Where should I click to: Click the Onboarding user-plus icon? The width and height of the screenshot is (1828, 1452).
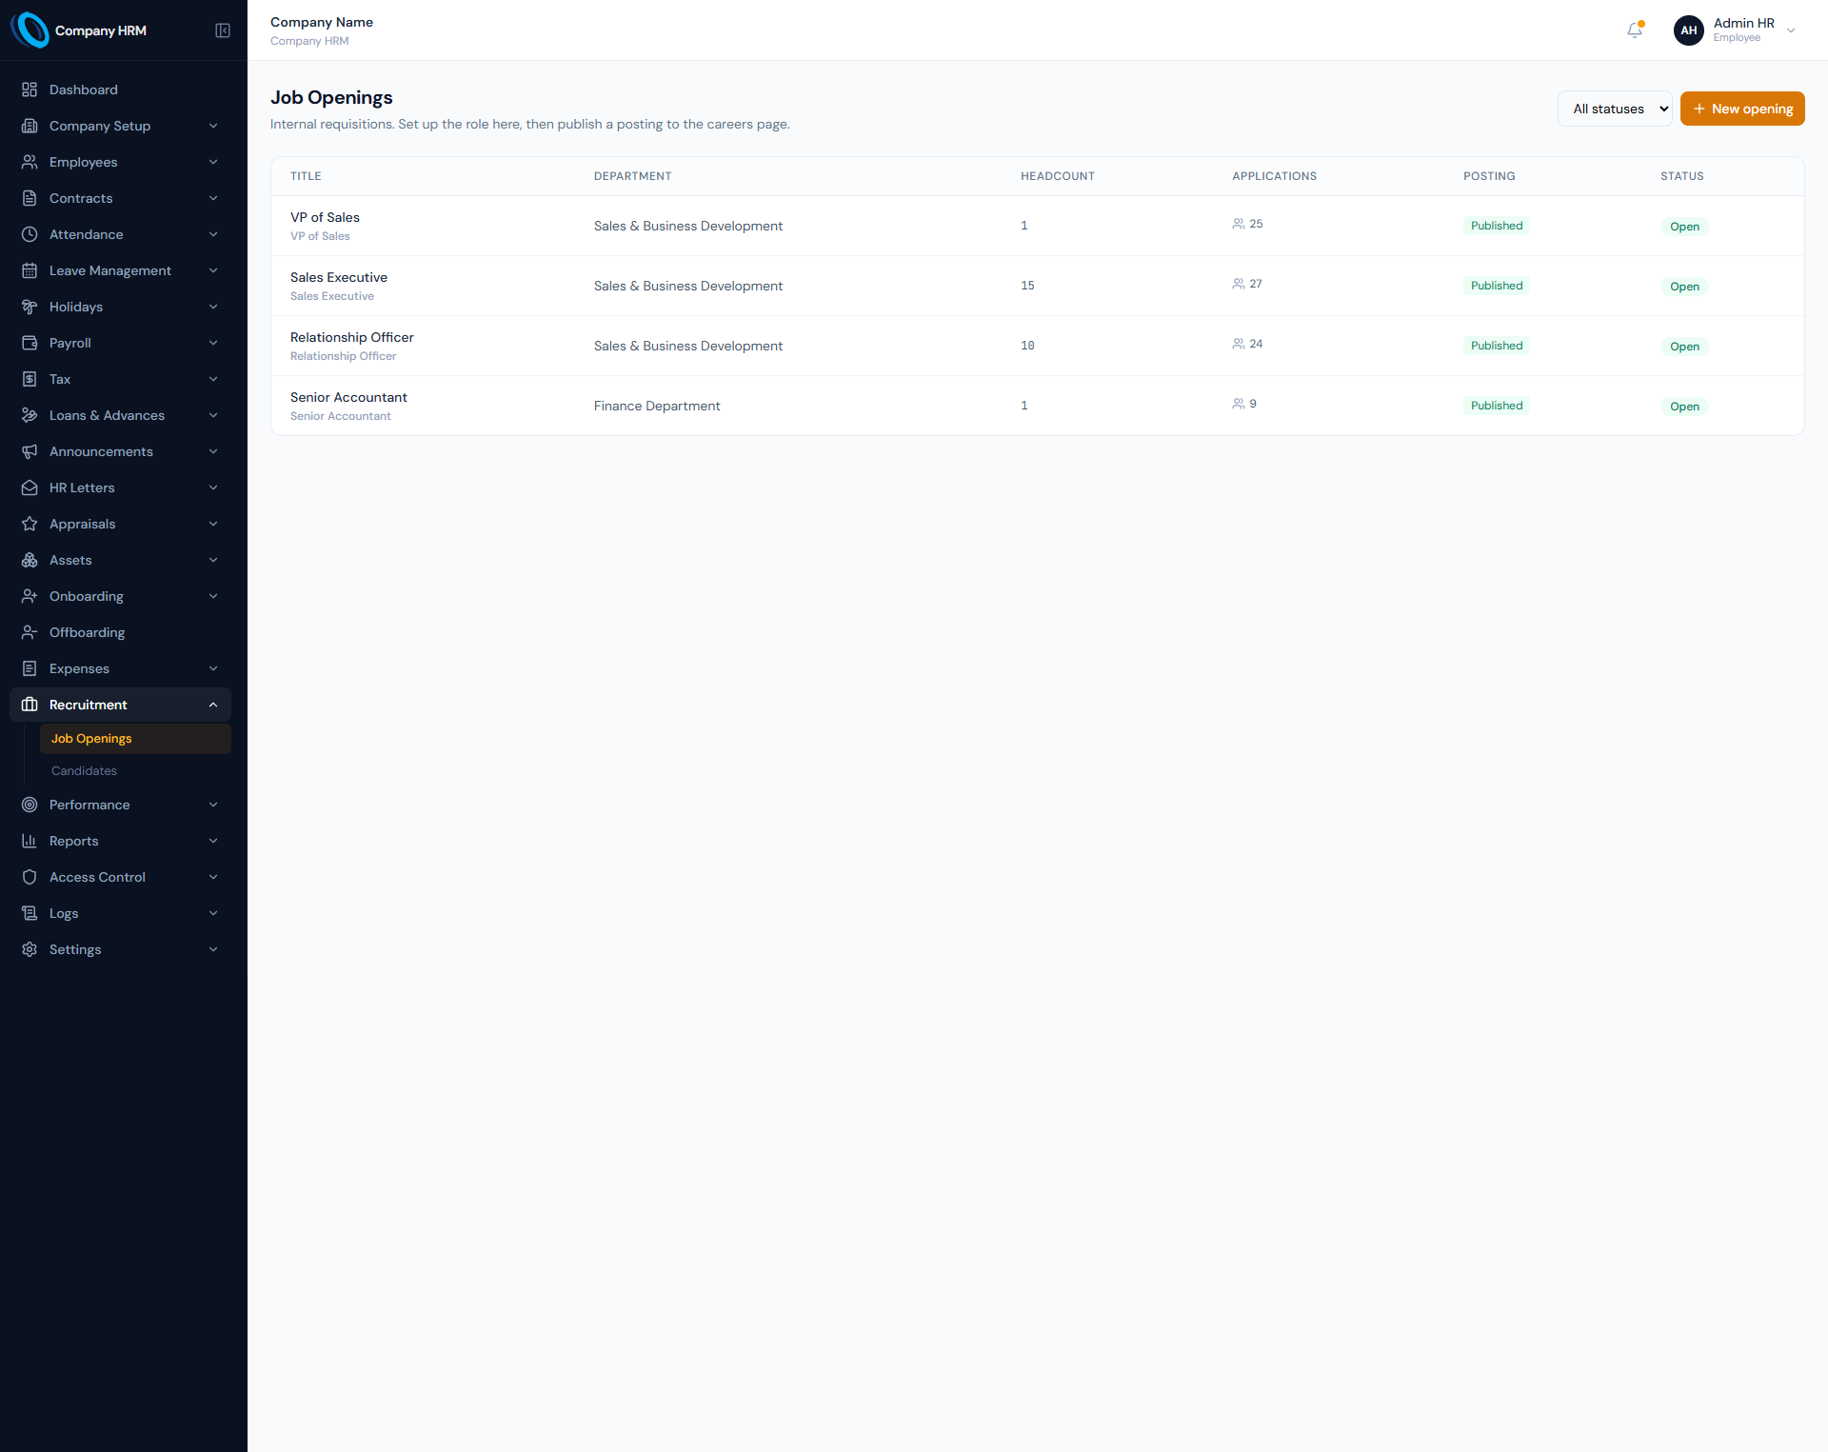coord(30,596)
